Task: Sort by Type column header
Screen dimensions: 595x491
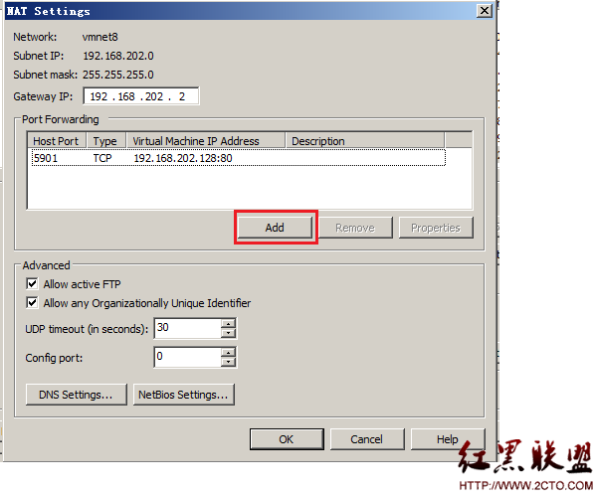Action: [x=106, y=141]
